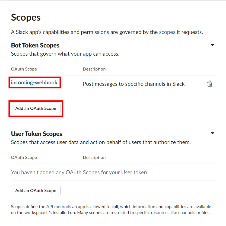The height and width of the screenshot is (226, 226).
Task: Open the incoming-webhook scope link
Action: point(34,82)
